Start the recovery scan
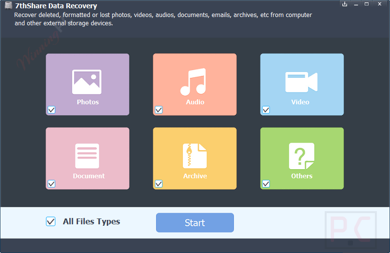390x253 pixels. tap(195, 223)
